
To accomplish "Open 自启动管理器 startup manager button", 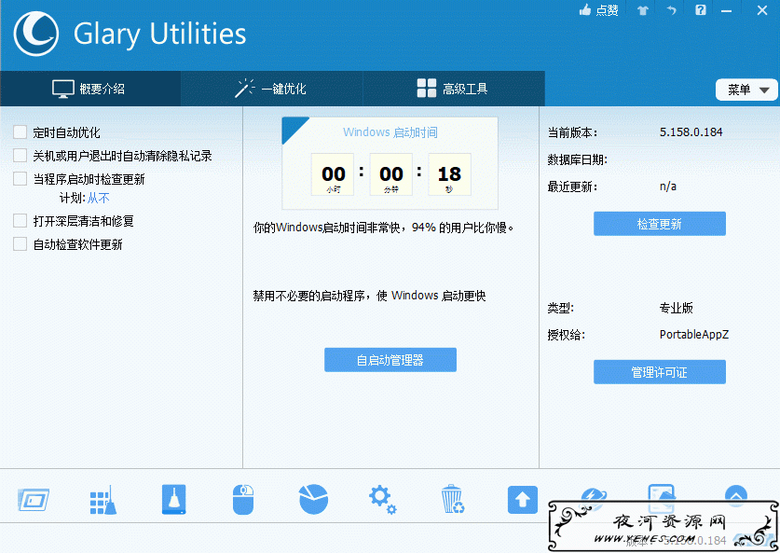I will tap(390, 360).
